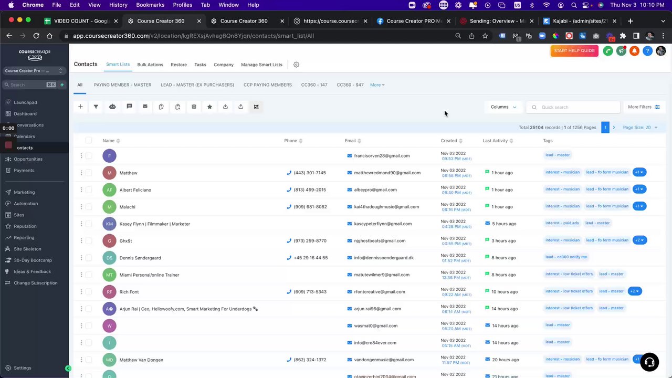Click the merge contacts icon
Viewport: 672px width, 378px height.
(256, 107)
